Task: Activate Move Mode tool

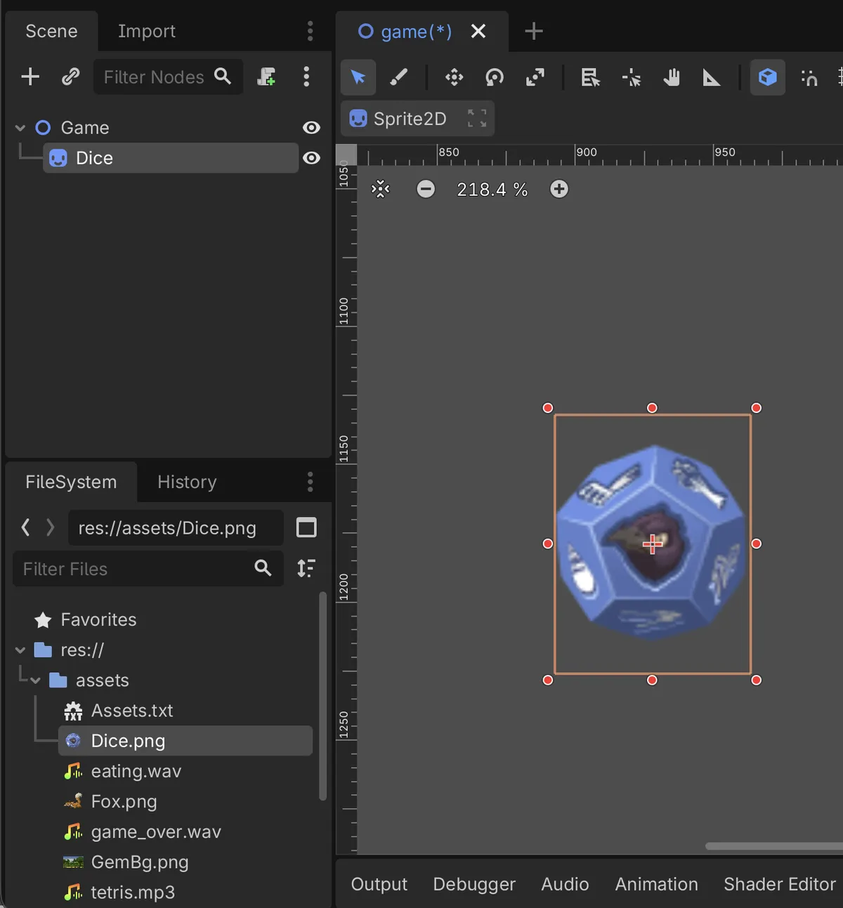Action: 455,77
